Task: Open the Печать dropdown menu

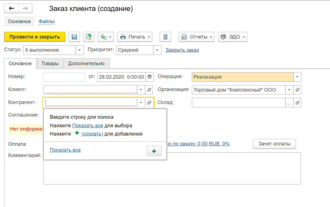Action: (x=135, y=37)
